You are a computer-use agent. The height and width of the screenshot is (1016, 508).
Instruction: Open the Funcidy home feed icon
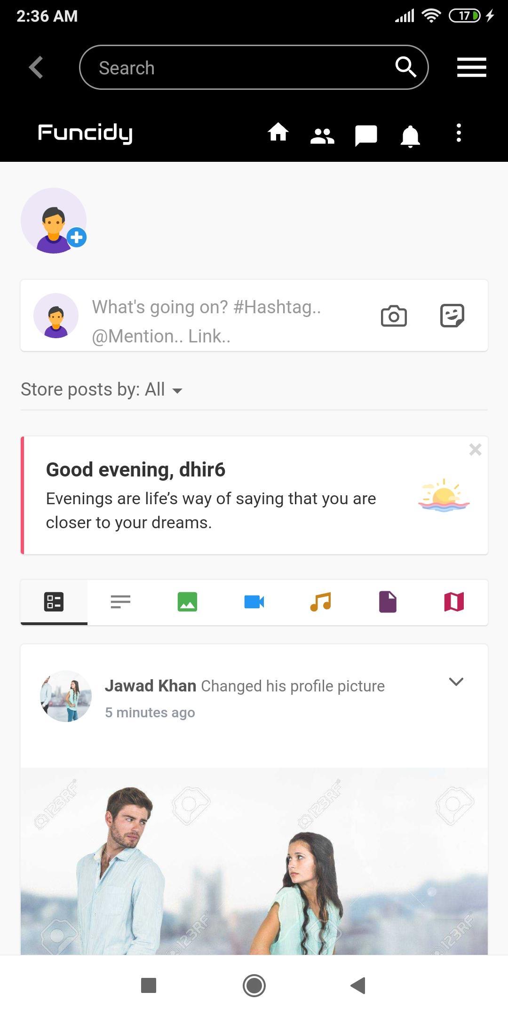click(x=278, y=133)
